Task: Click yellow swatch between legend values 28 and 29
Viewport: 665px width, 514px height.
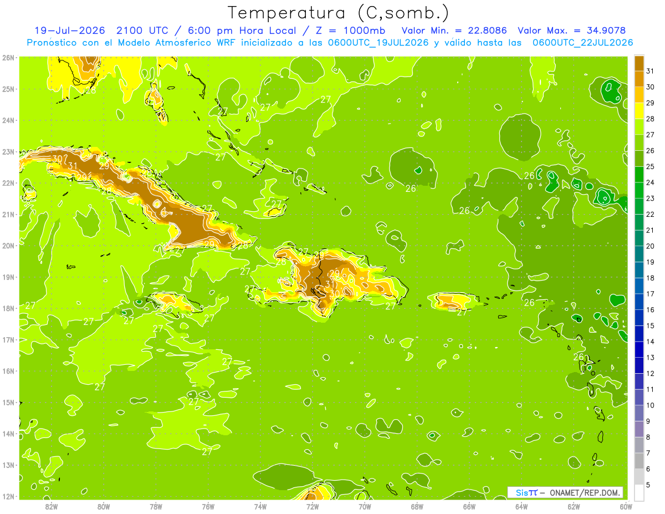Action: click(x=639, y=110)
